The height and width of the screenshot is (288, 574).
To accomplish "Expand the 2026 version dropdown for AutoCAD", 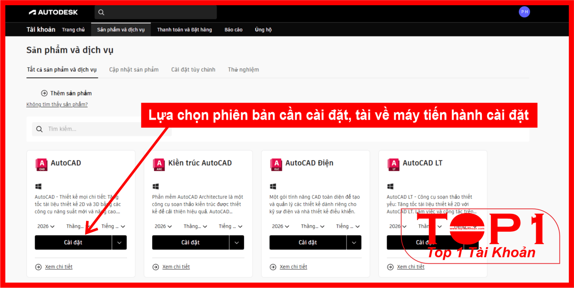I will [x=46, y=226].
